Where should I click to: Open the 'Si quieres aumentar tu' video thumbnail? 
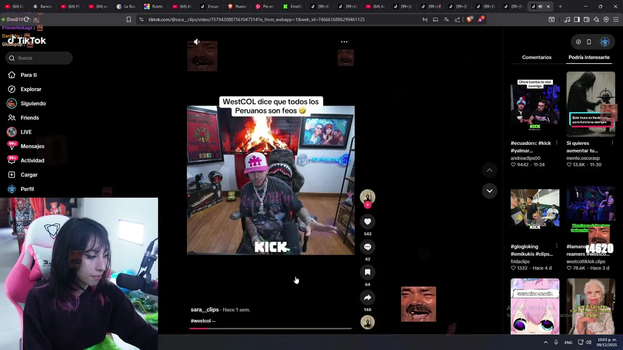[591, 104]
